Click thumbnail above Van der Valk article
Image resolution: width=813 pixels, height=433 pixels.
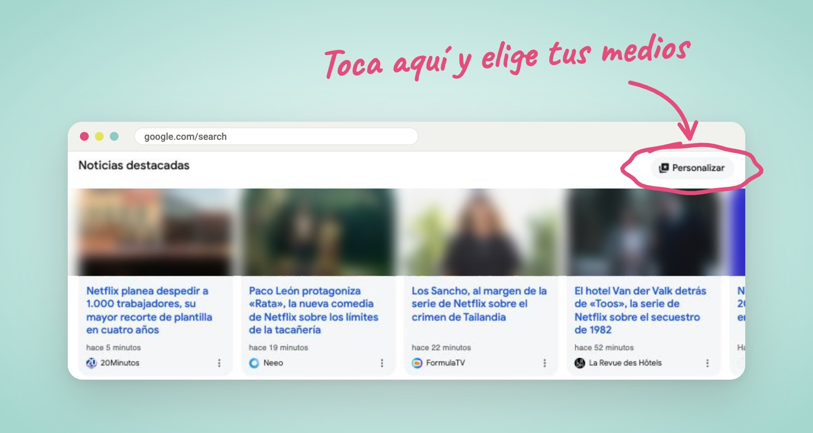point(644,232)
